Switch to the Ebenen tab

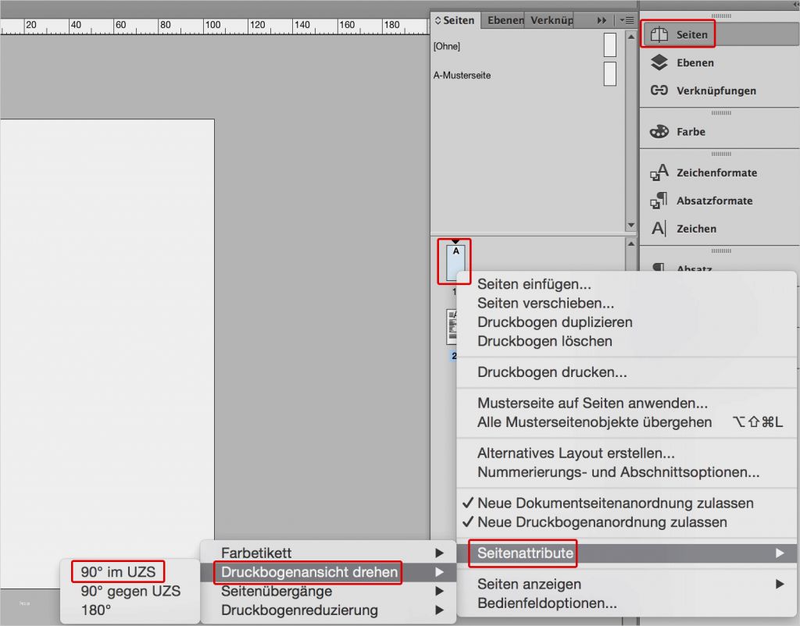point(502,20)
